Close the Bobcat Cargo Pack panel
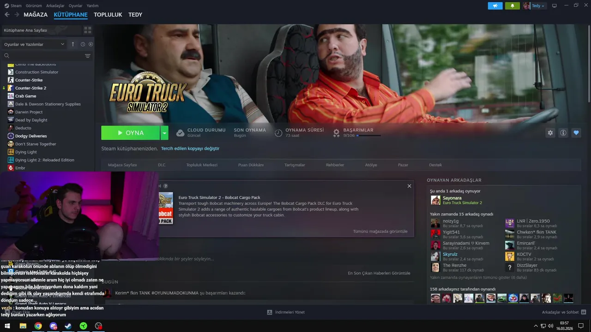Viewport: 591px width, 332px height. (x=409, y=186)
